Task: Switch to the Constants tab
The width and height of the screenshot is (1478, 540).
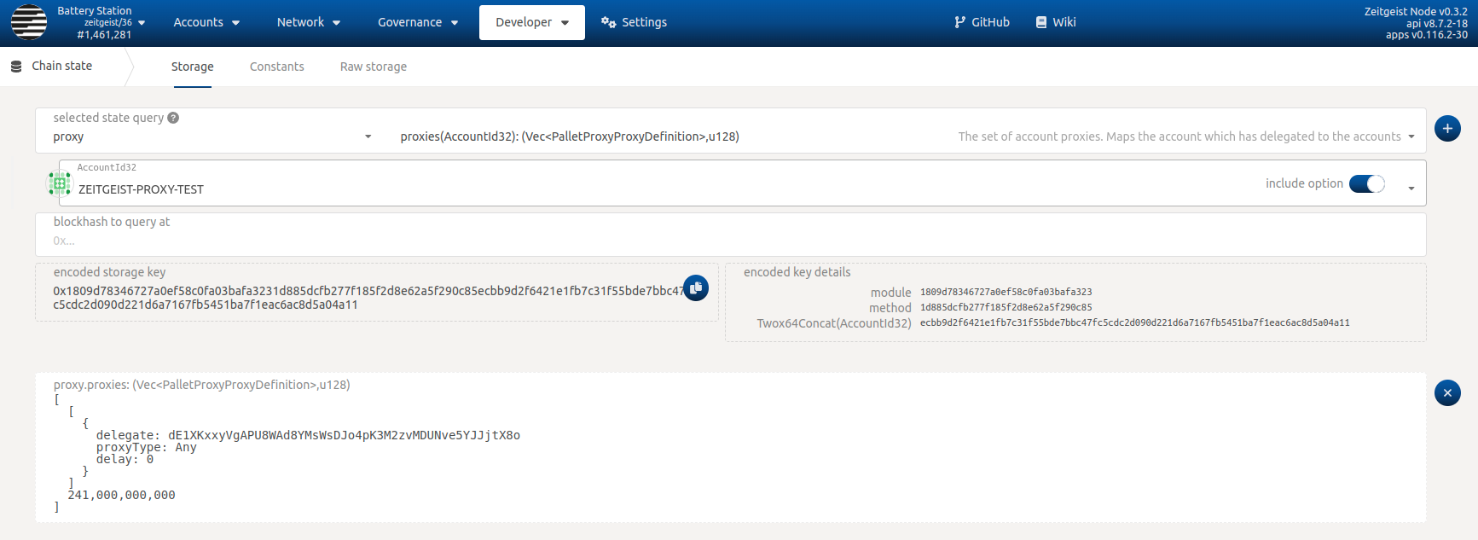Action: (x=276, y=67)
